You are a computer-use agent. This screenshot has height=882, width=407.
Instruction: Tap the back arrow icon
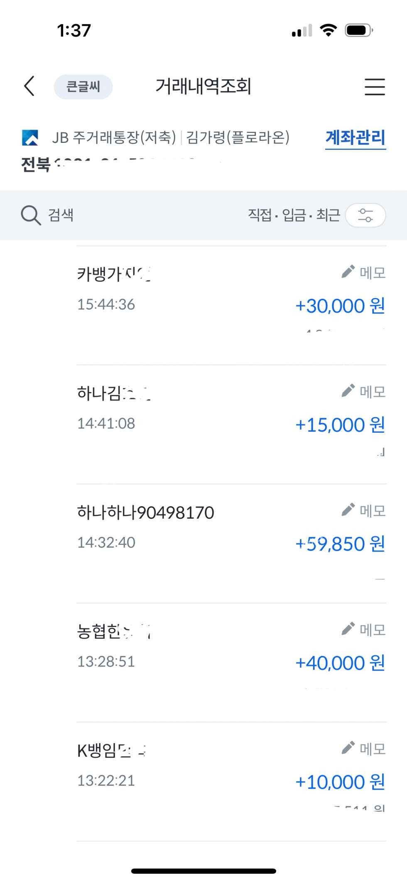pos(29,86)
